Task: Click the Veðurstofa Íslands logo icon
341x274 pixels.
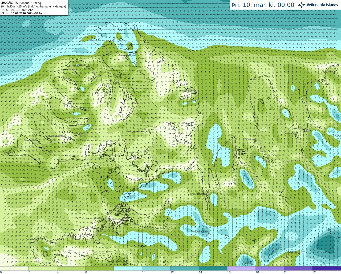Action: click(x=302, y=5)
